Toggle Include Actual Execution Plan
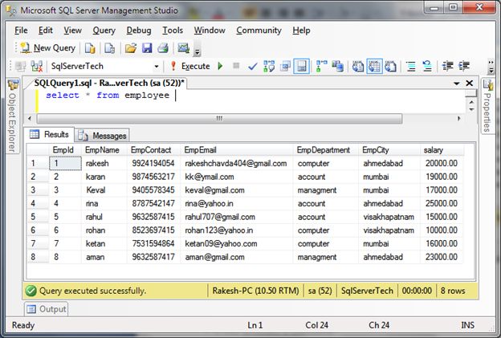The image size is (501, 338). [321, 66]
